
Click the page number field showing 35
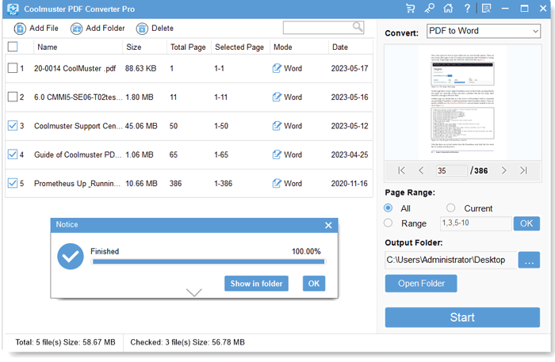pos(452,171)
